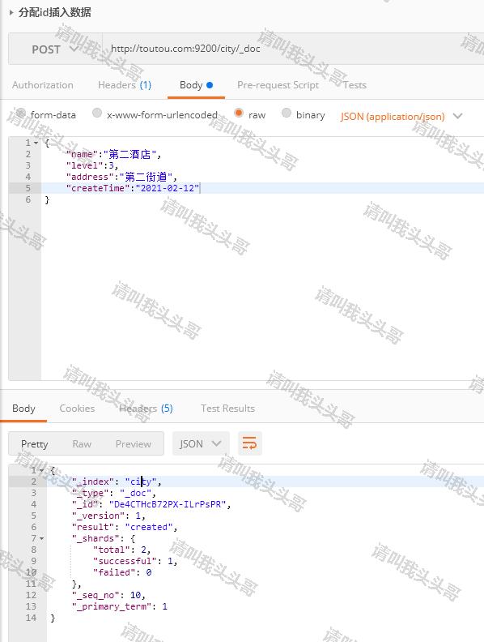Select the form-data radio option
484x642 pixels.
point(20,112)
